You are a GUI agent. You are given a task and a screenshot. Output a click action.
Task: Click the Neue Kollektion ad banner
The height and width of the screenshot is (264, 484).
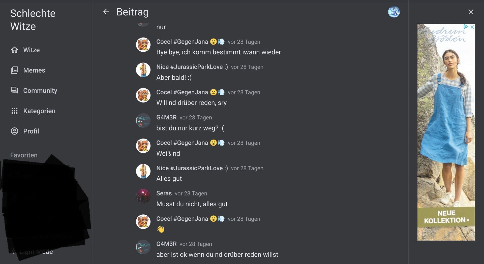point(446,217)
